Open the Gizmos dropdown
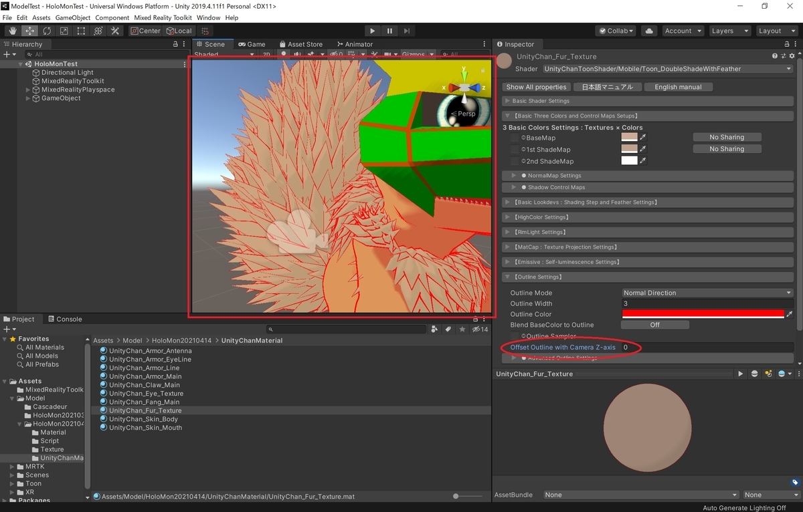The height and width of the screenshot is (512, 803). (x=417, y=54)
